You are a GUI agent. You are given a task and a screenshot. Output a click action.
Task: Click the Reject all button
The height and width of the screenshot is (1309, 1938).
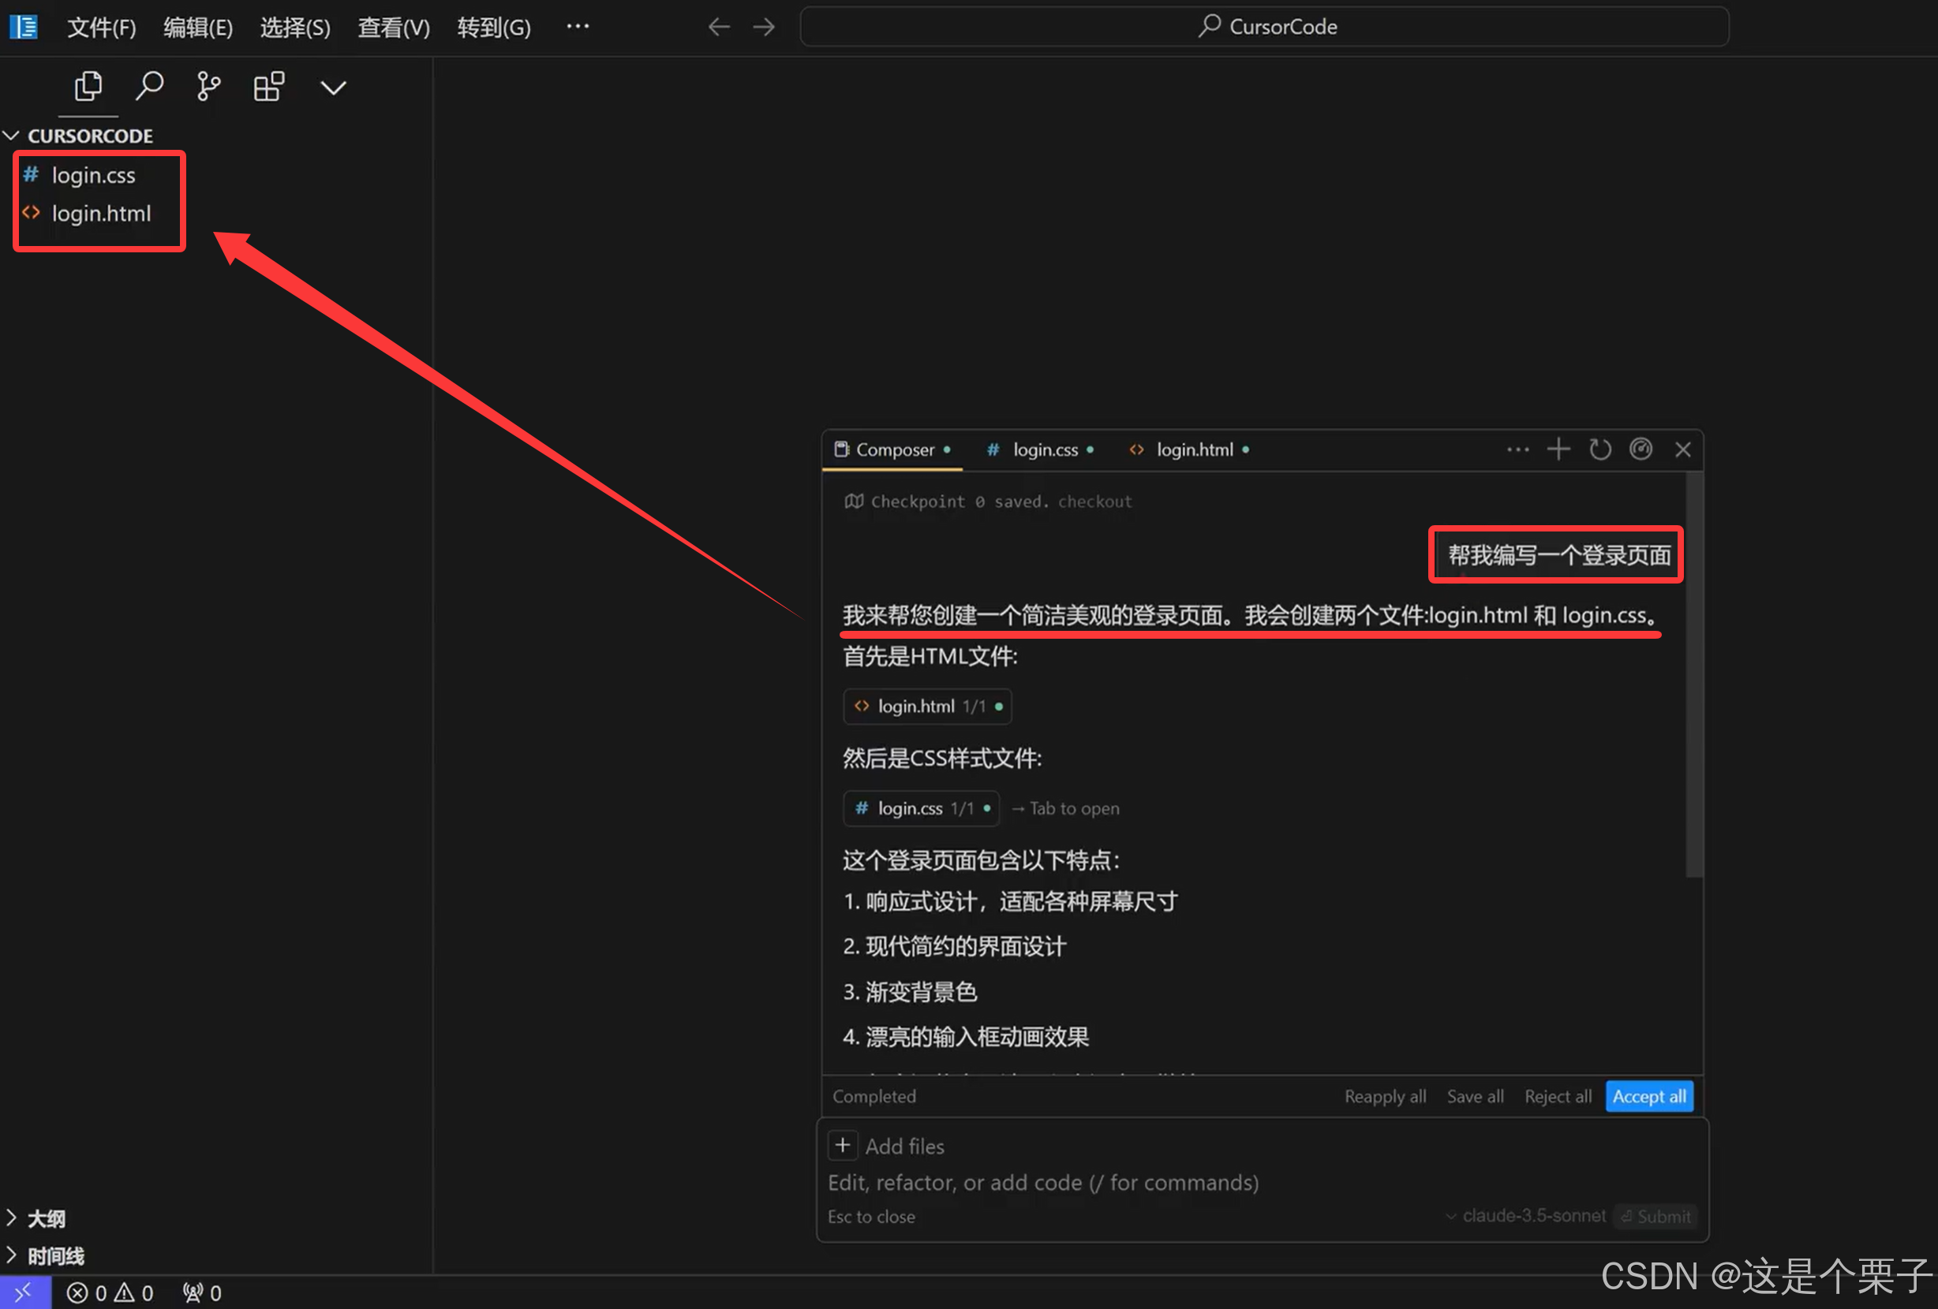1557,1097
